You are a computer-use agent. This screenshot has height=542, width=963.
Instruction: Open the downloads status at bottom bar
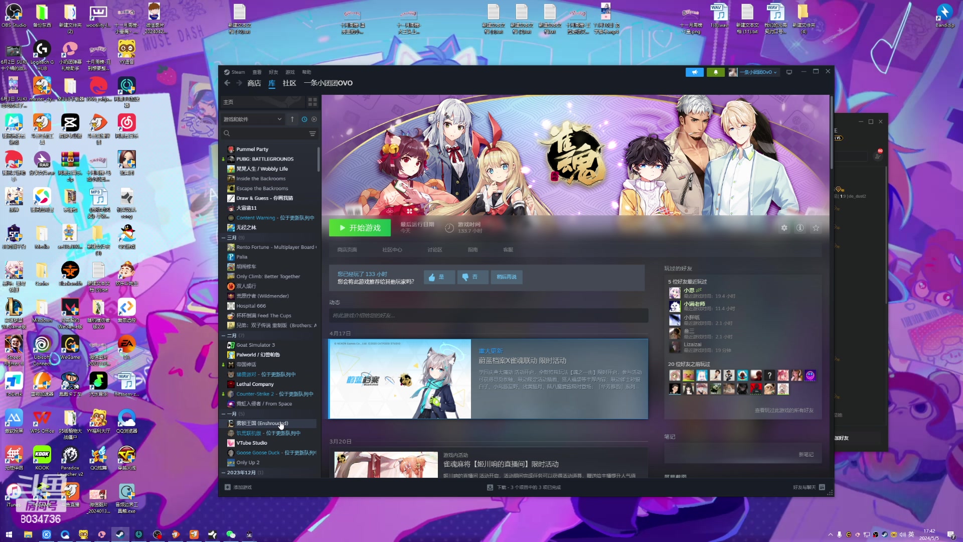pos(524,487)
